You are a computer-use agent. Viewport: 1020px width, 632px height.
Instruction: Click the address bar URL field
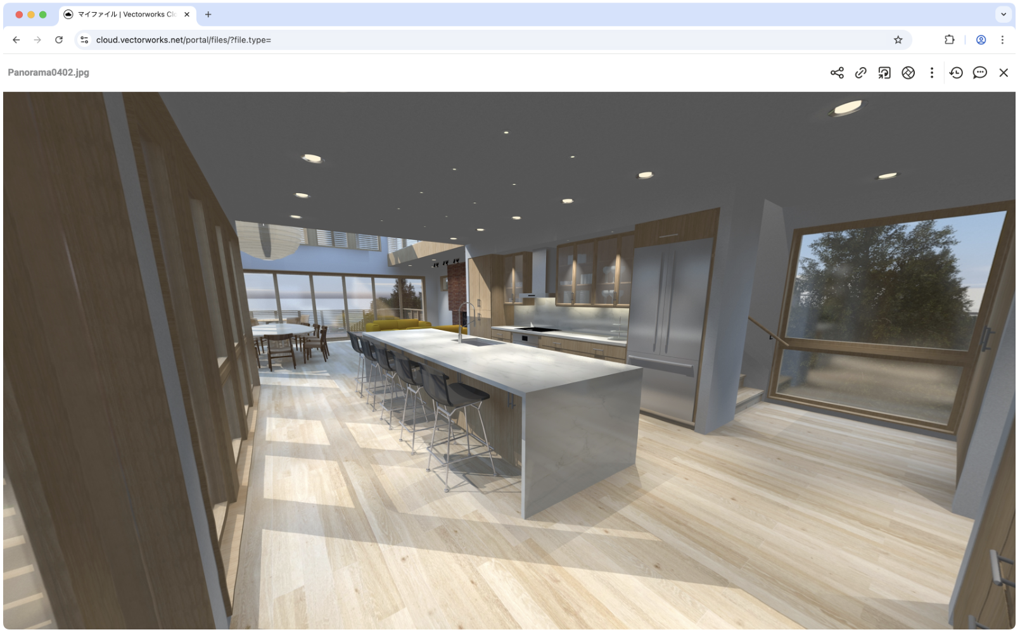[443, 40]
